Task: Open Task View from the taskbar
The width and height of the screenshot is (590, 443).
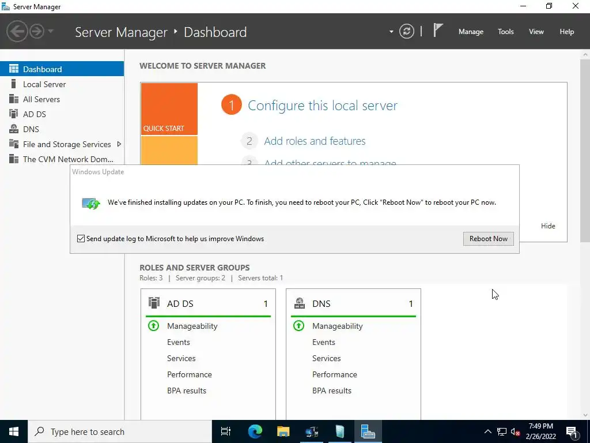Action: pyautogui.click(x=226, y=431)
